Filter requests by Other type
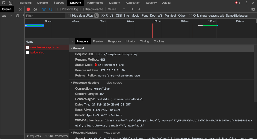257x139 pixels. coord(182,16)
